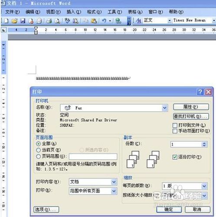Click the Undo arrow icon

coord(104,21)
